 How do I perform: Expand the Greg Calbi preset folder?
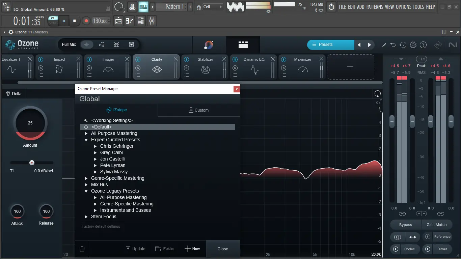[96, 153]
